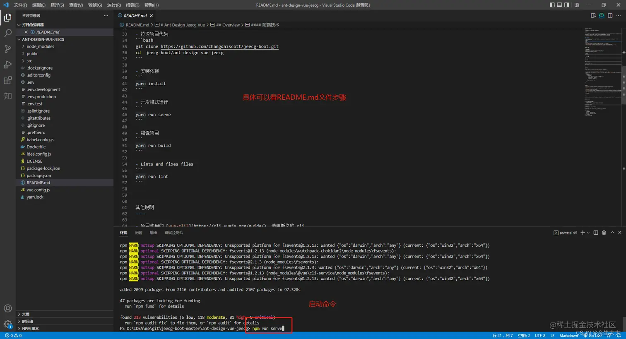626x339 pixels.
Task: Switch to the Debug Console tab (调试控制台)
Action: tap(173, 233)
